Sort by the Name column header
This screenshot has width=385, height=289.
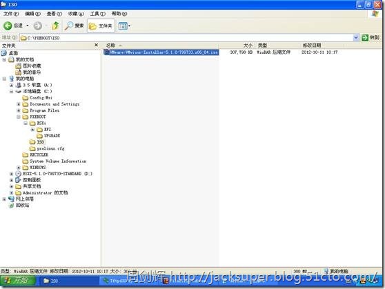[161, 46]
